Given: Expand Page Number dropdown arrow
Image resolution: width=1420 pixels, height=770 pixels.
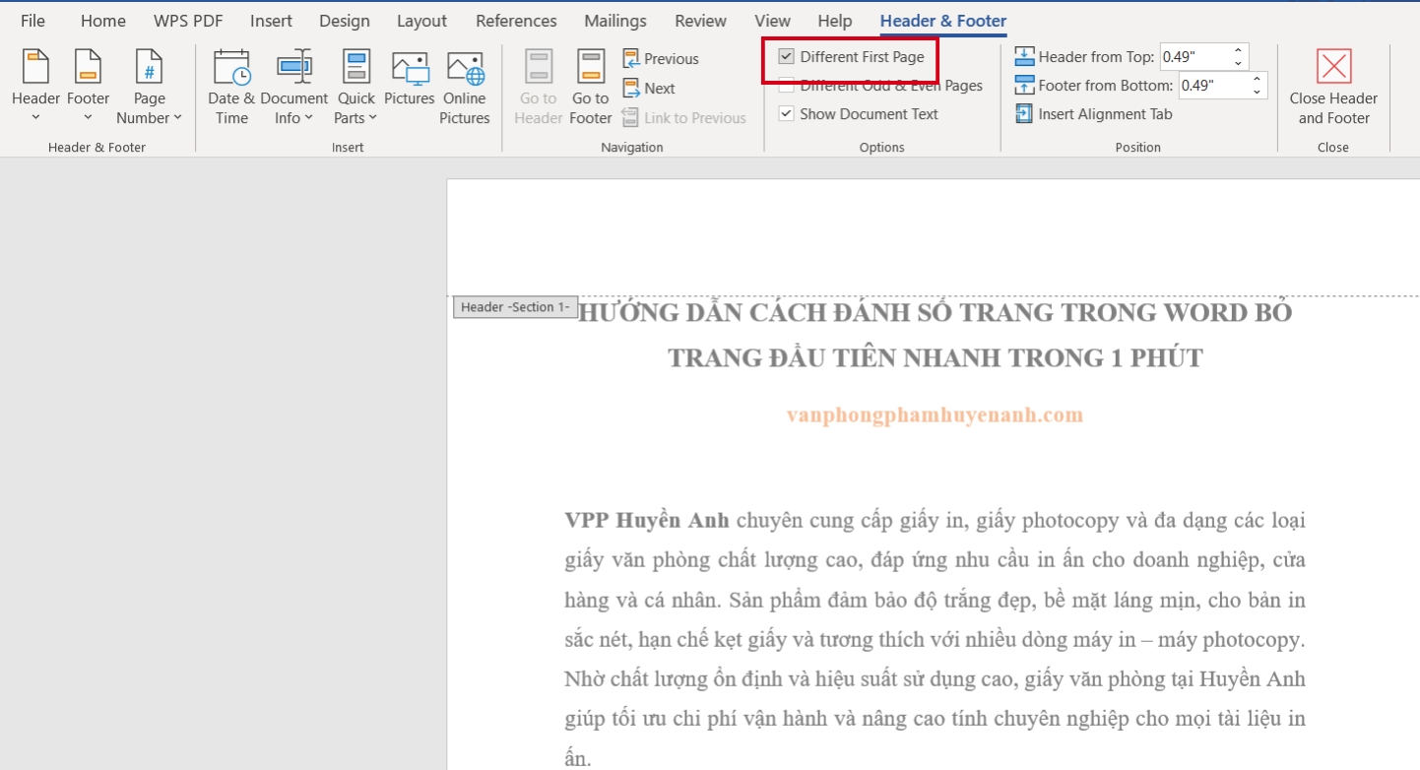Looking at the screenshot, I should [178, 118].
